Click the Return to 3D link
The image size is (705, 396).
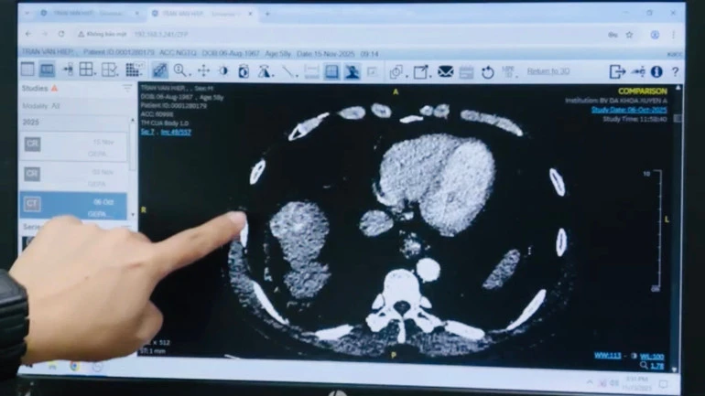point(549,71)
